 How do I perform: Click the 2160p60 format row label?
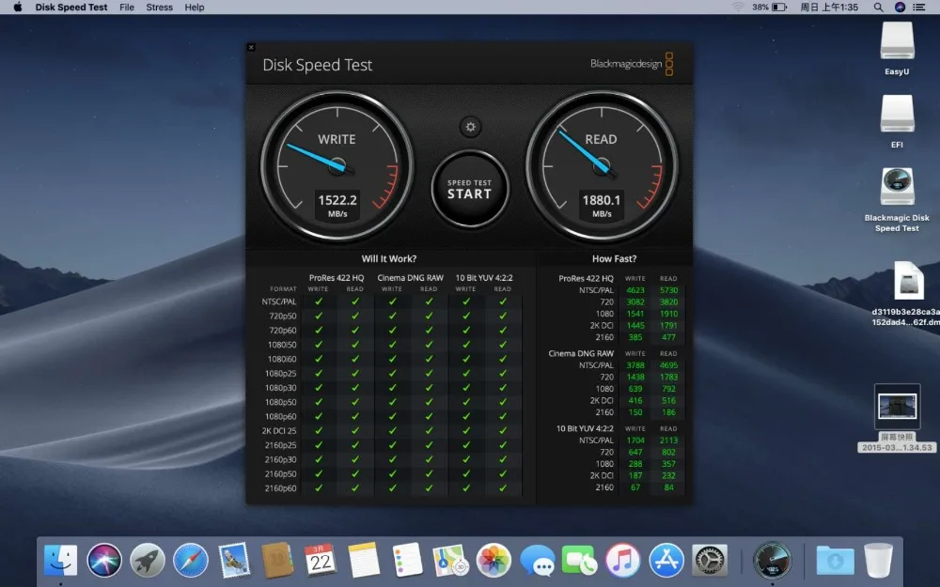pyautogui.click(x=280, y=488)
